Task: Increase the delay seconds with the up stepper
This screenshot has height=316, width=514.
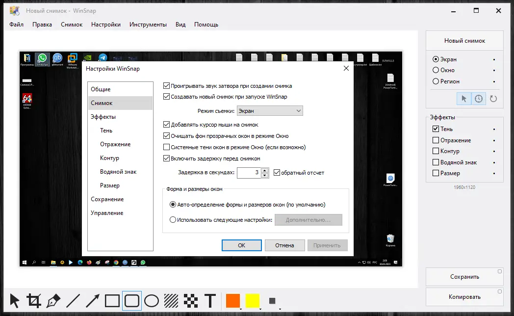Action: [264, 170]
